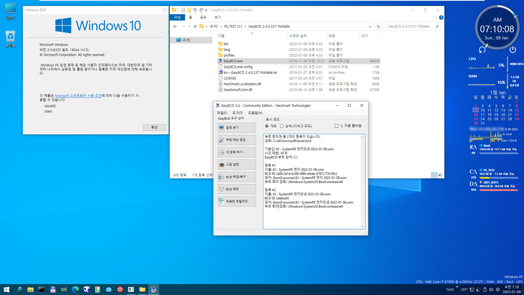
Task: Sort by 이름 column header
Action: [x=252, y=36]
